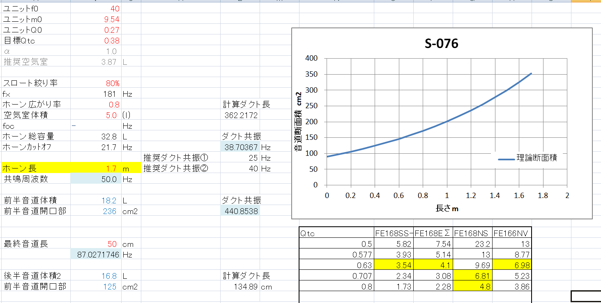The width and height of the screenshot is (601, 303).
Task: Select the ユニットf0 value cell showing 40
Action: 96,9
